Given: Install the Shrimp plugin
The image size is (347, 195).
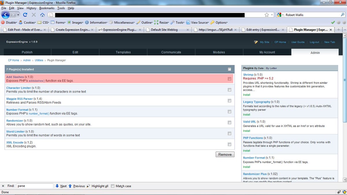Looking at the screenshot, I should [x=247, y=95].
